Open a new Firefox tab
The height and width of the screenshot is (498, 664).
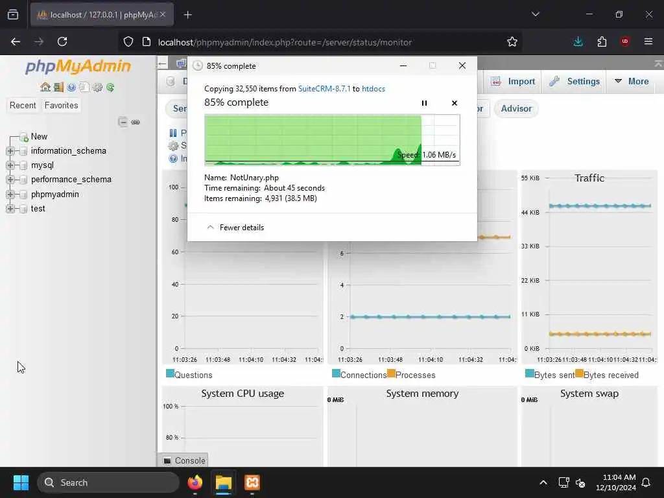pos(188,15)
